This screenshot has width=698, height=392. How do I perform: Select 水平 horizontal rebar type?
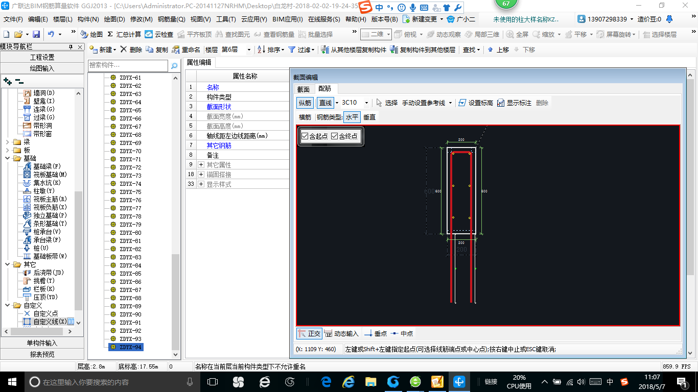coord(352,117)
